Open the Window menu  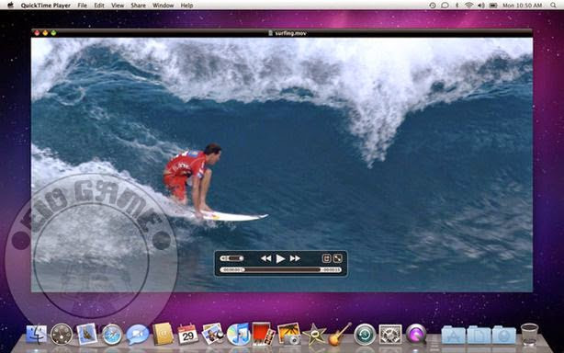click(x=163, y=6)
